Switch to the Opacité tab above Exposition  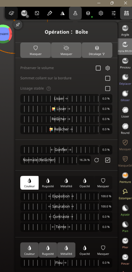85,183
